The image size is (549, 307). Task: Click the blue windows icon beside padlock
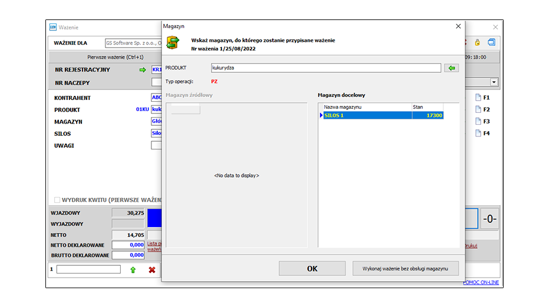coord(491,43)
